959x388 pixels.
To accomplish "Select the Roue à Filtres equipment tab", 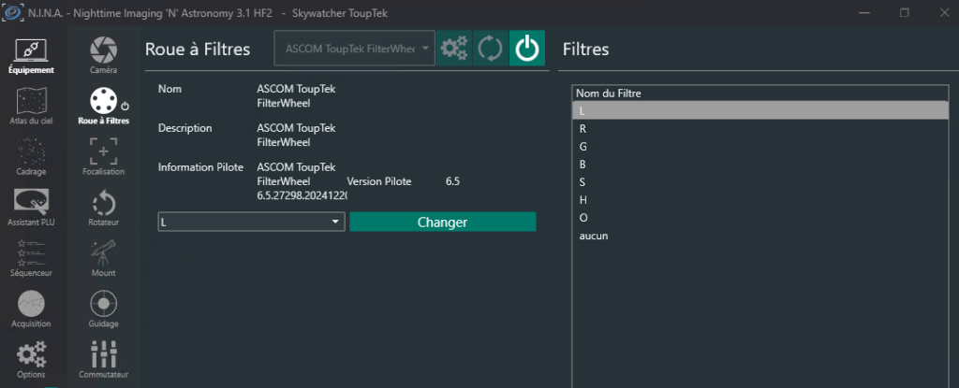I will point(103,107).
